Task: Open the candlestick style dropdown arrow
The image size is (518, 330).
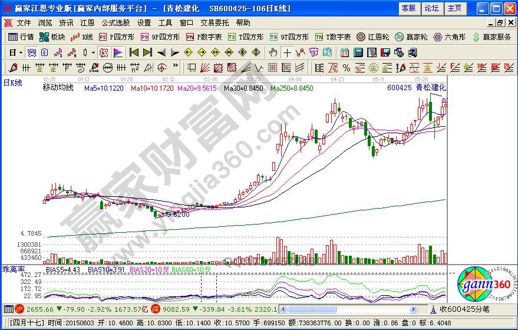Action: (93, 52)
